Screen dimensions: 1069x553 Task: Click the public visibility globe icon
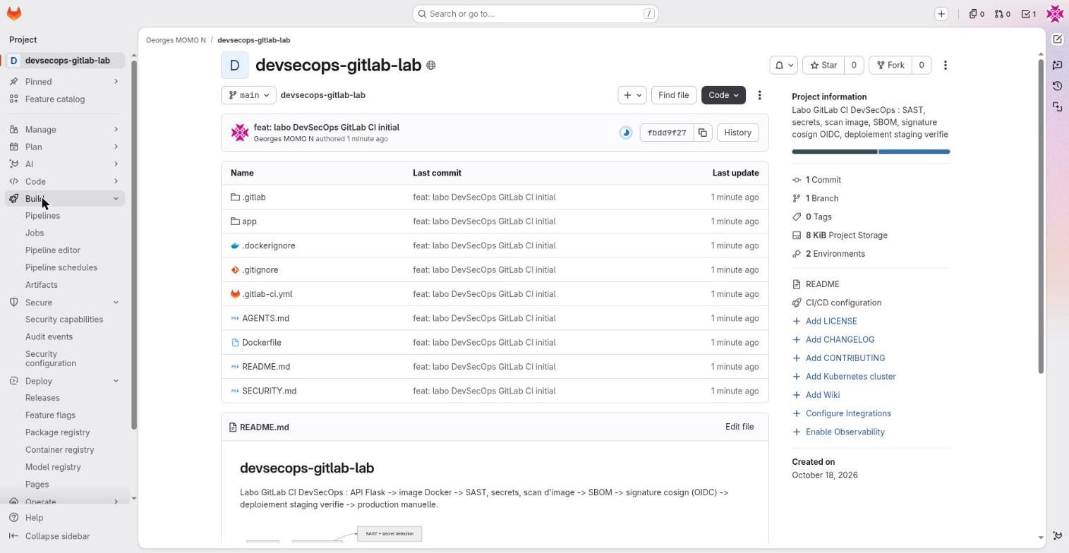coord(431,66)
